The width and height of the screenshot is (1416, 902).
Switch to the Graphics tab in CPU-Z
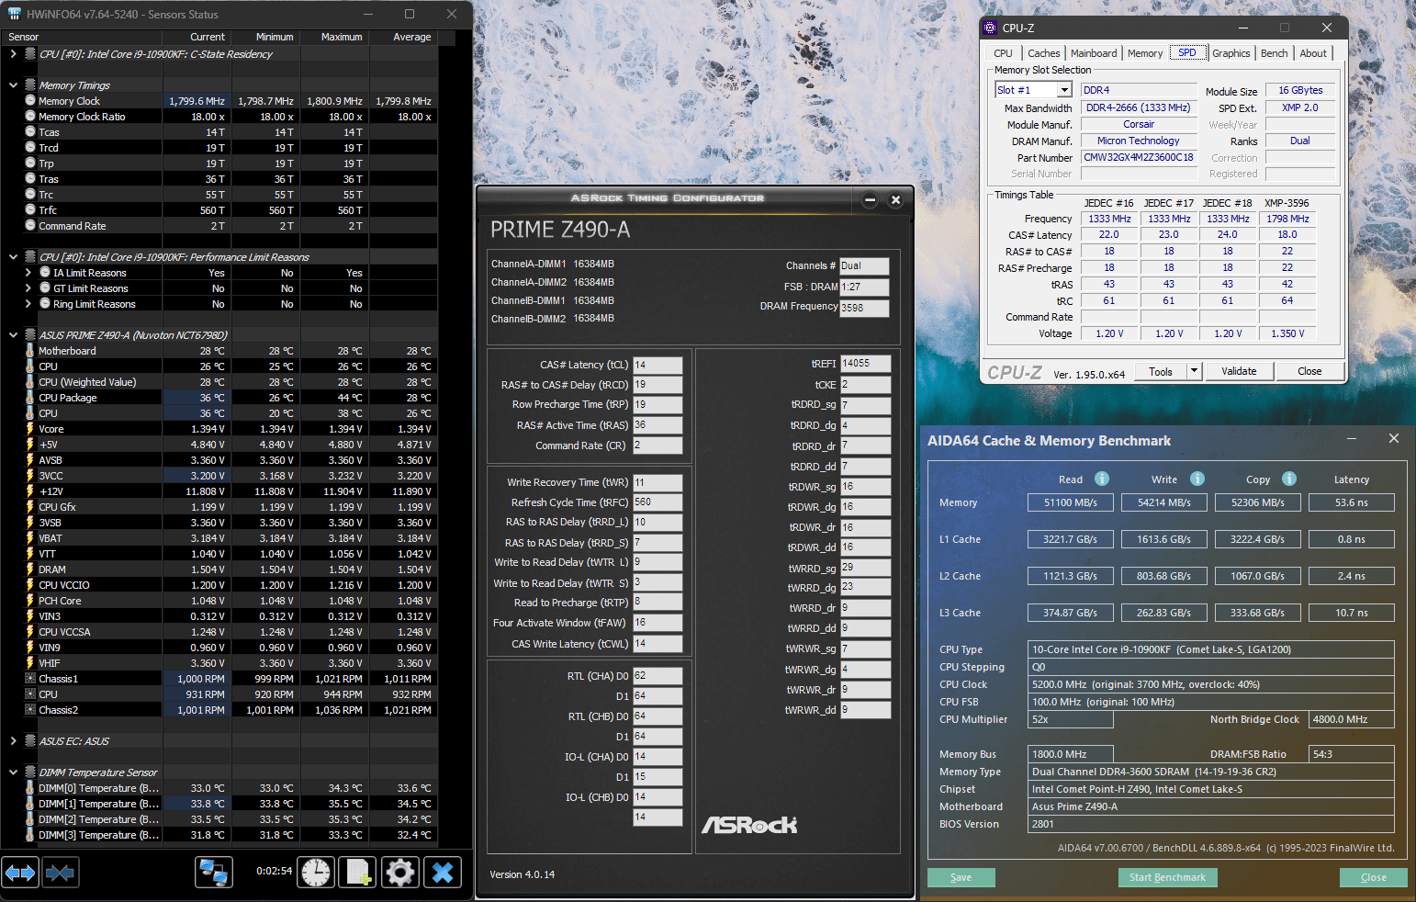(1231, 53)
